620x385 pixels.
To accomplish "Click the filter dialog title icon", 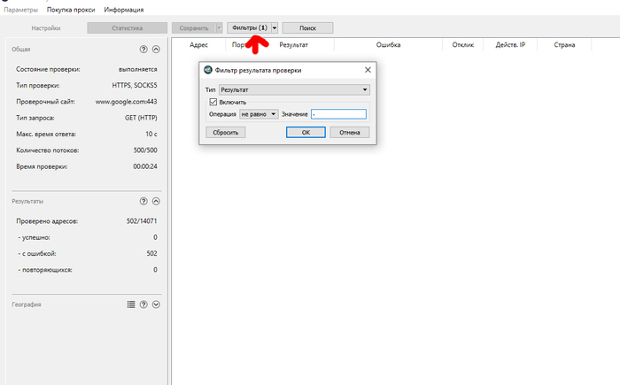I will click(207, 71).
